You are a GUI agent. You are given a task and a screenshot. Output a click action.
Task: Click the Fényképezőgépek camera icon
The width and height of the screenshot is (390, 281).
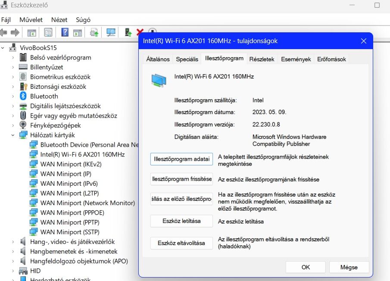23,125
